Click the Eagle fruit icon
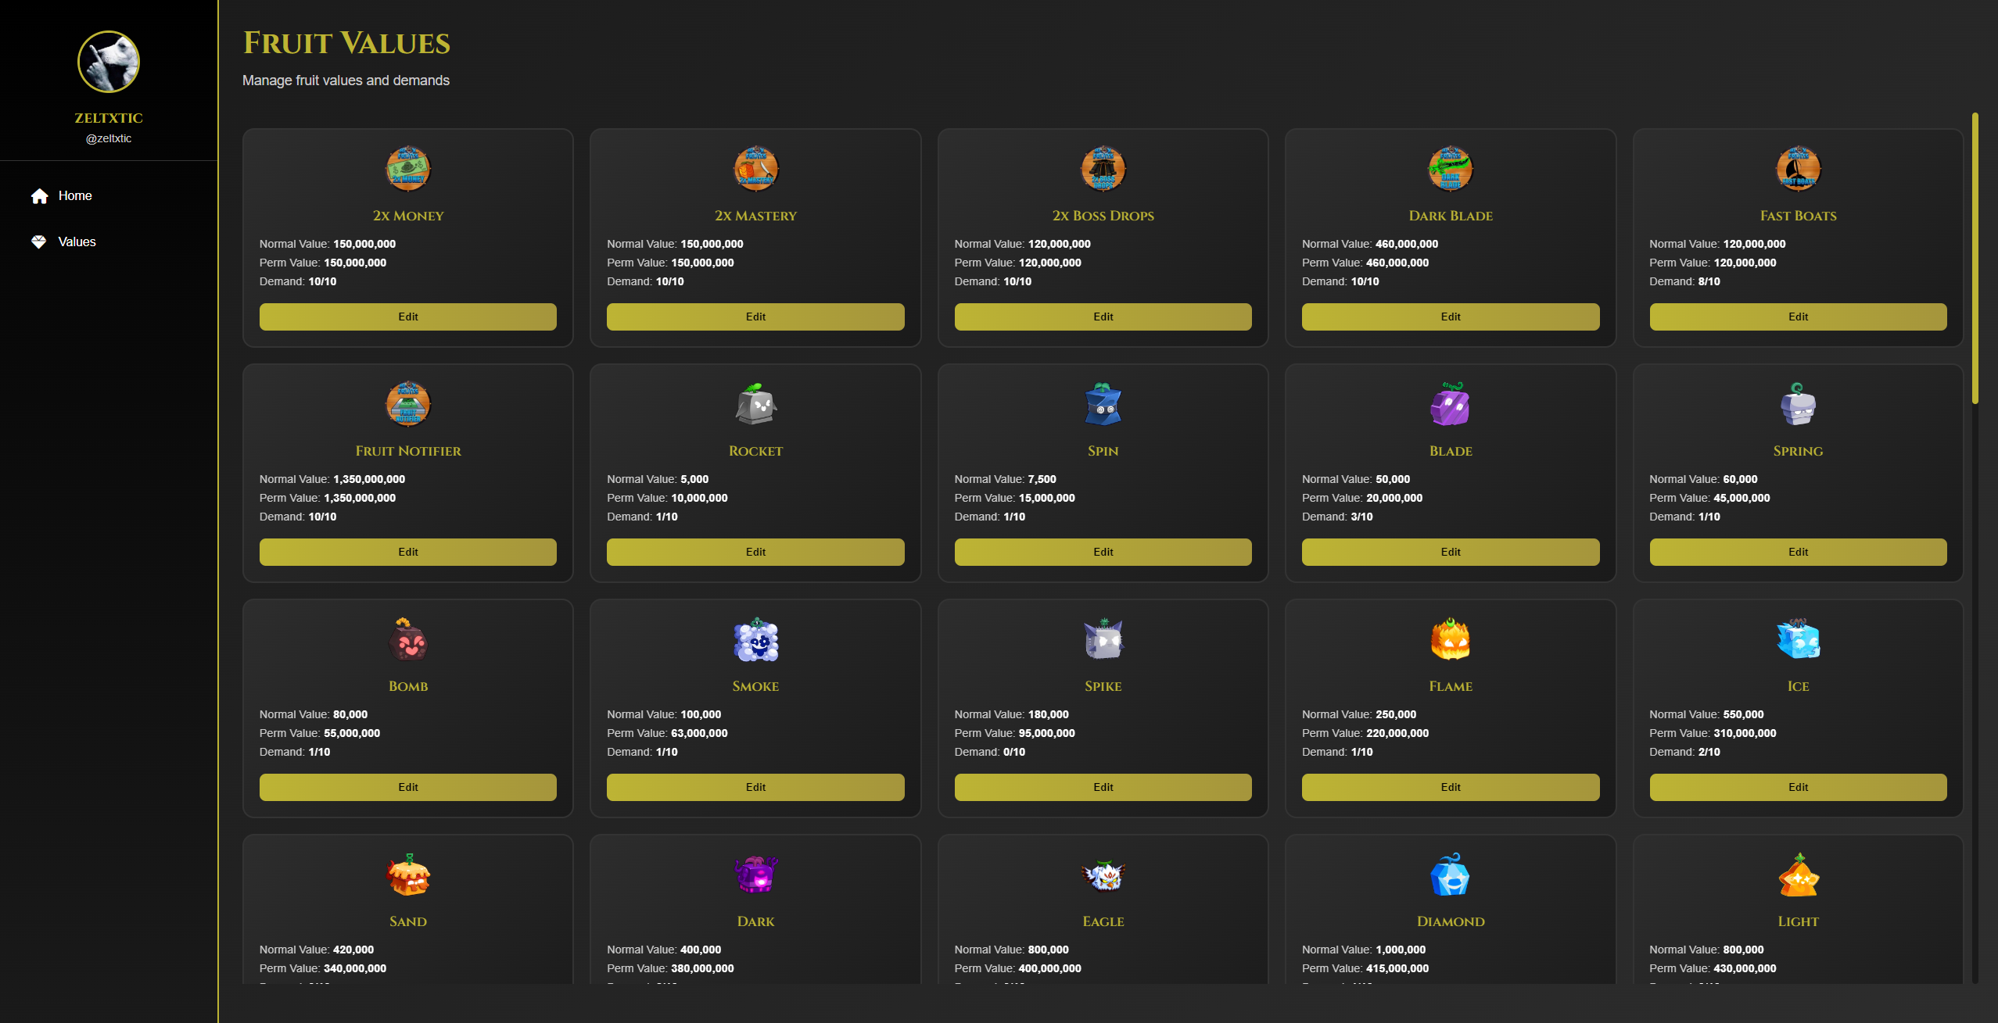The image size is (1998, 1023). tap(1103, 875)
